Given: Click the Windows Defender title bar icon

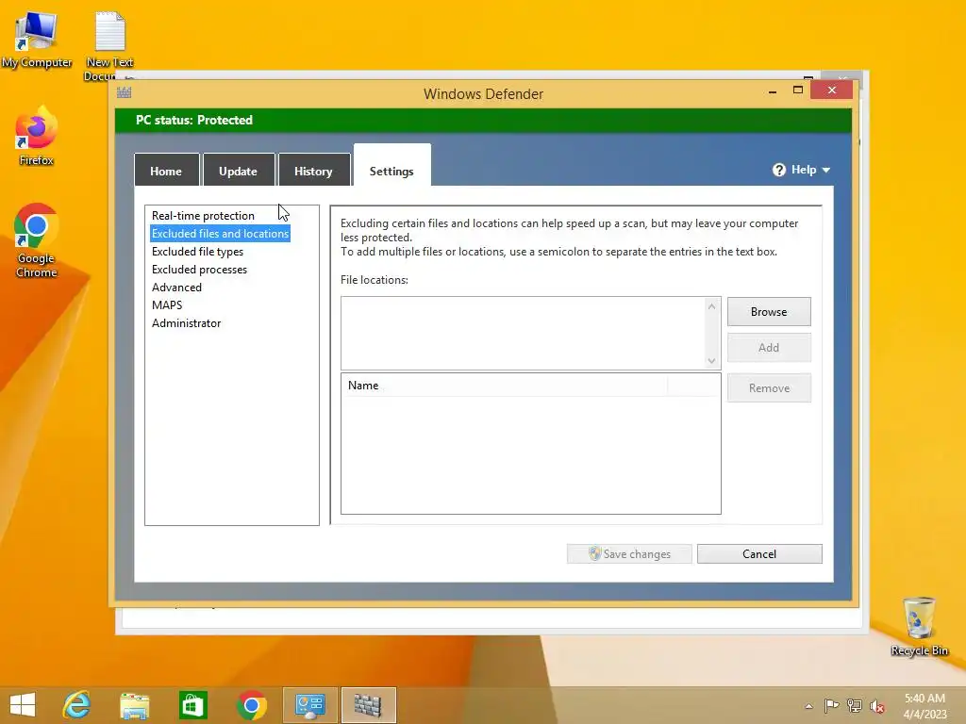Looking at the screenshot, I should pyautogui.click(x=125, y=93).
